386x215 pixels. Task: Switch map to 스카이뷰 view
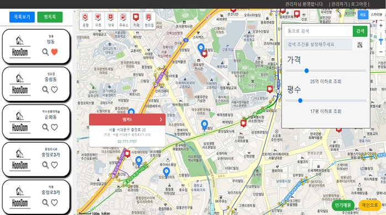(x=377, y=15)
